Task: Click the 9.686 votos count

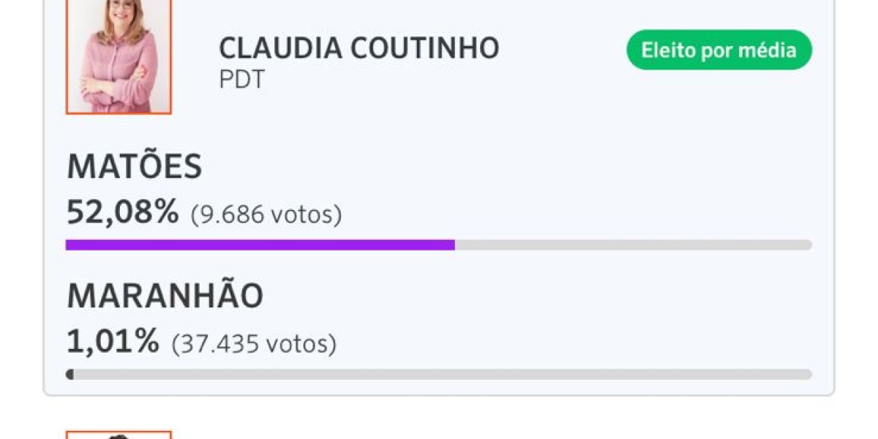Action: (x=265, y=214)
